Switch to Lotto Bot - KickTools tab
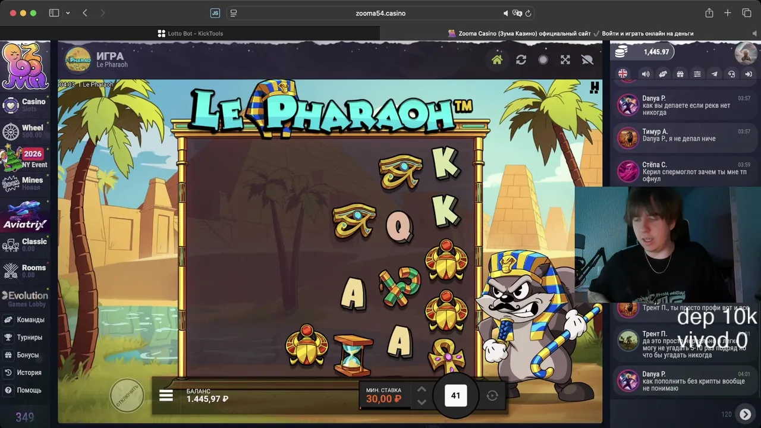 tap(190, 34)
